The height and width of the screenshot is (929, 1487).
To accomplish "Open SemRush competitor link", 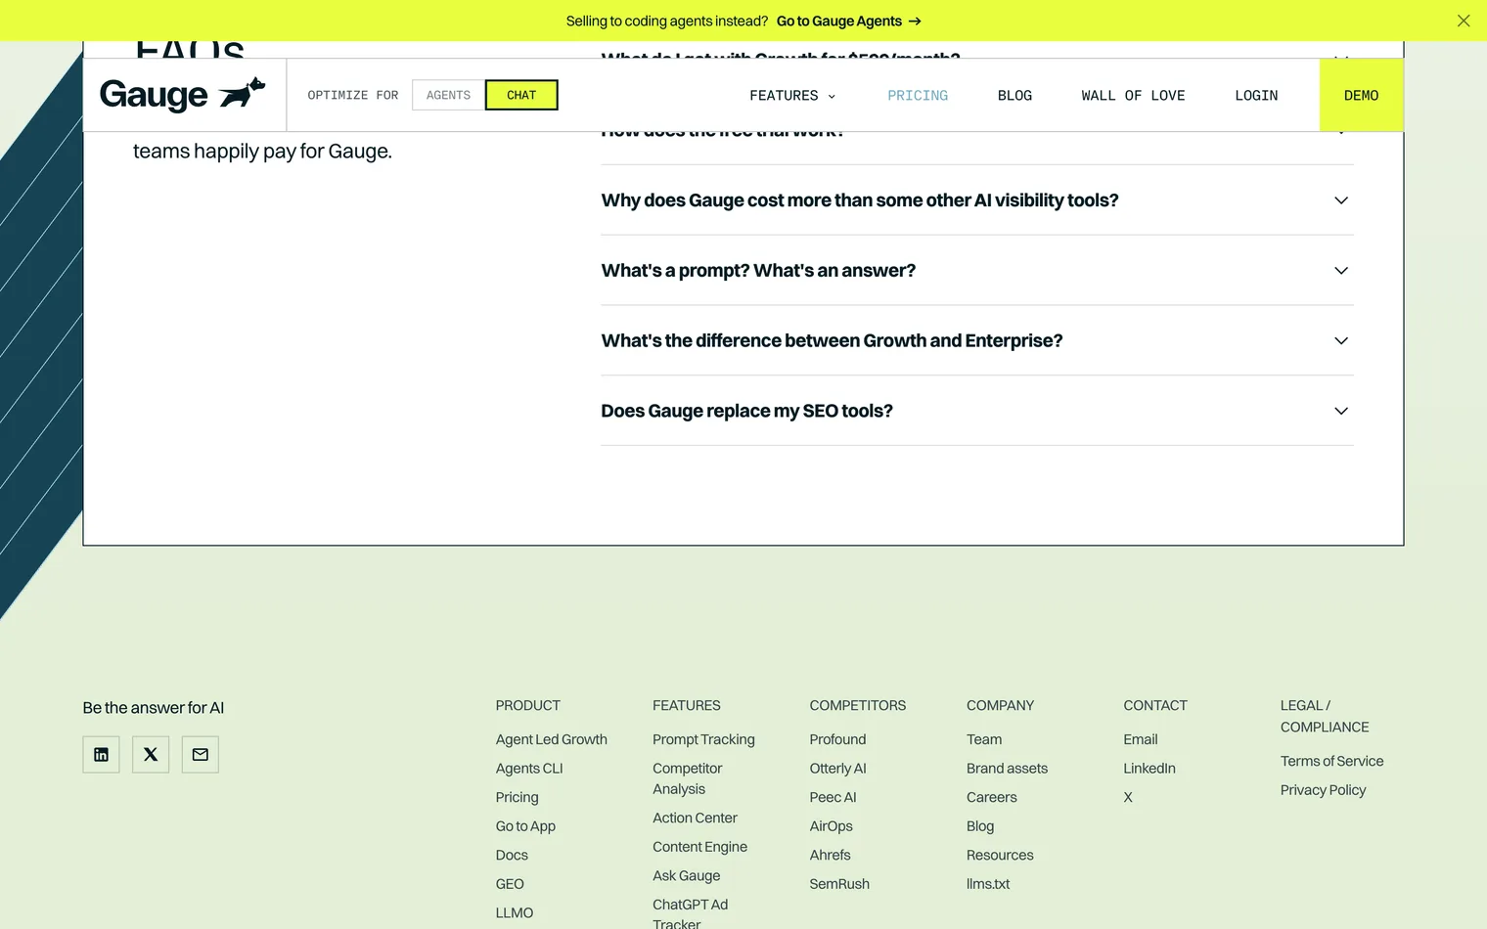I will (x=839, y=884).
